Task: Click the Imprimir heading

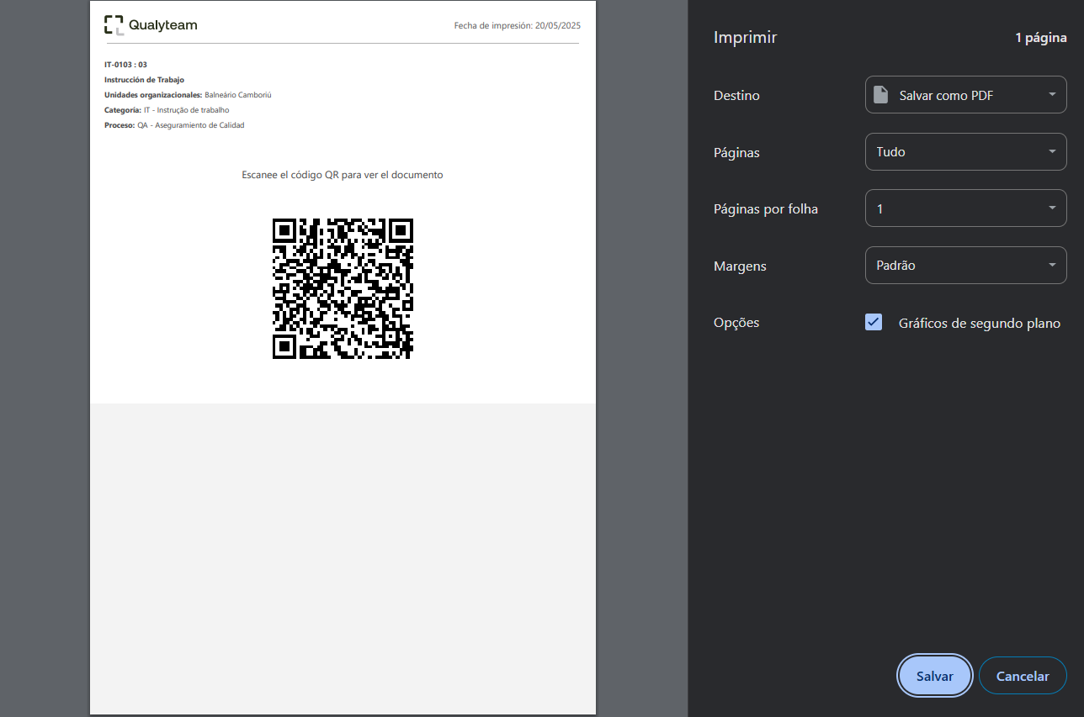Action: coord(745,37)
